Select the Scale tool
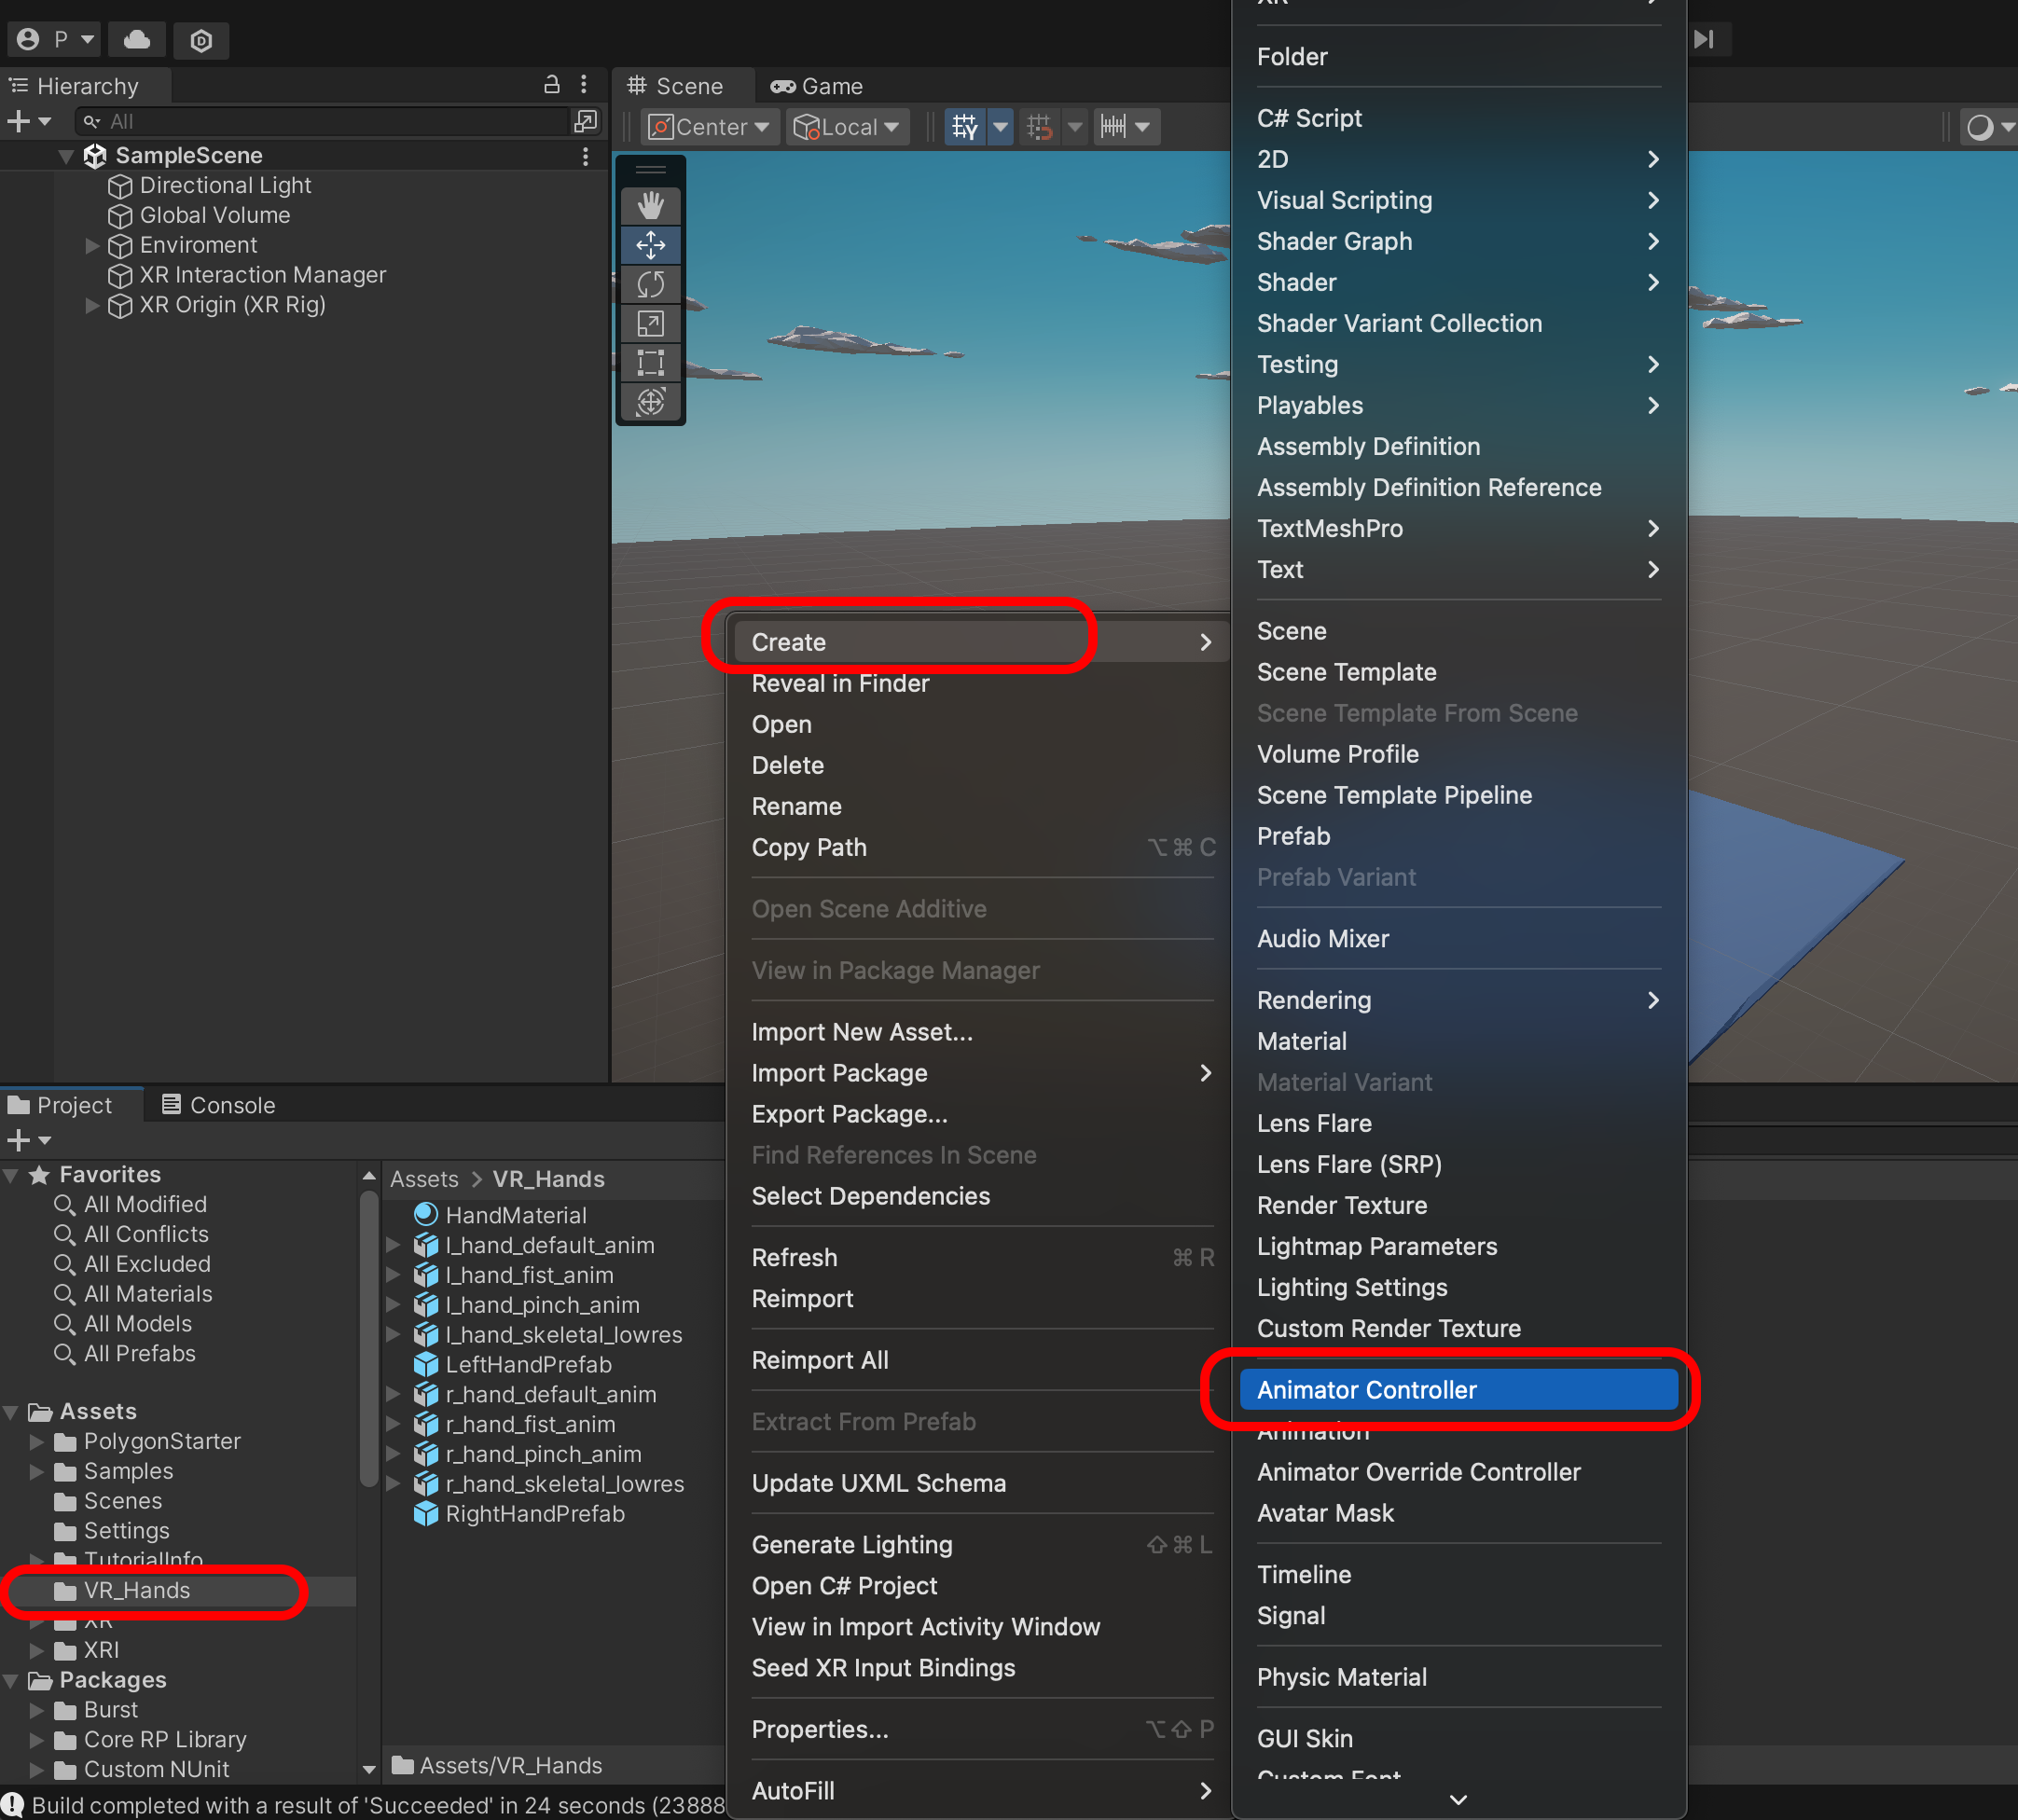This screenshot has width=2018, height=1820. [650, 324]
